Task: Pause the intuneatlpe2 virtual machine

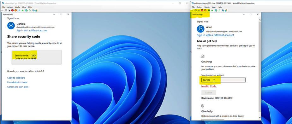Action: tap(19, 10)
